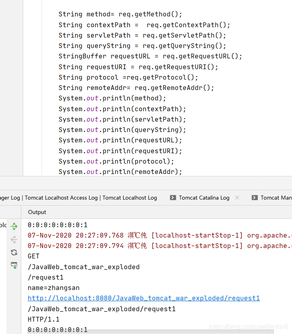Click the println(queryString) code line

tap(123, 130)
